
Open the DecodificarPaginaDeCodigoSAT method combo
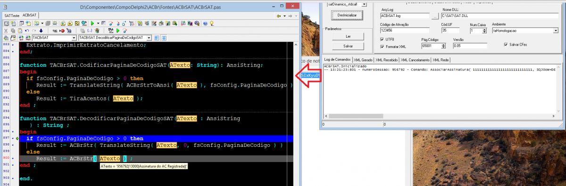point(149,38)
